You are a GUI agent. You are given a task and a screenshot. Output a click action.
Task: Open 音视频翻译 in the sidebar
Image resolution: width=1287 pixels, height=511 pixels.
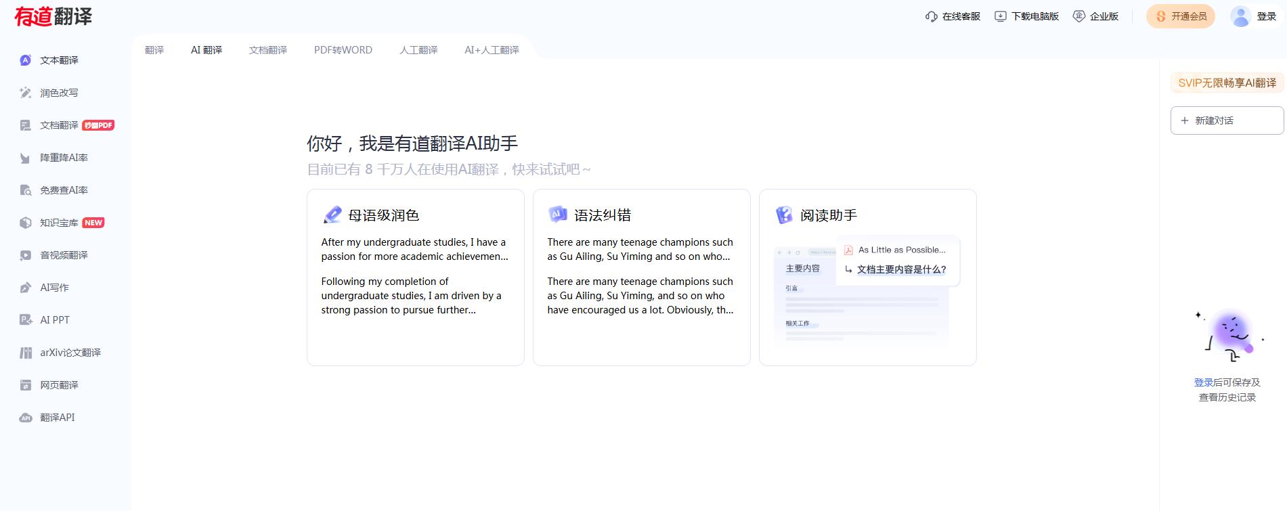[65, 255]
